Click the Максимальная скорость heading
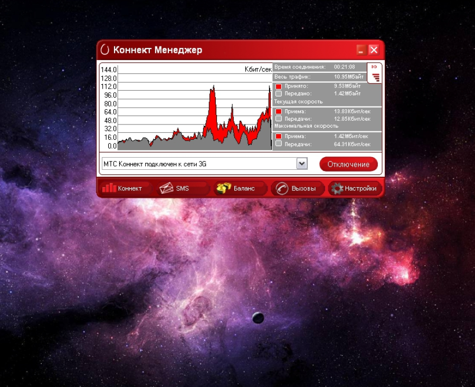This screenshot has width=475, height=387. point(306,126)
